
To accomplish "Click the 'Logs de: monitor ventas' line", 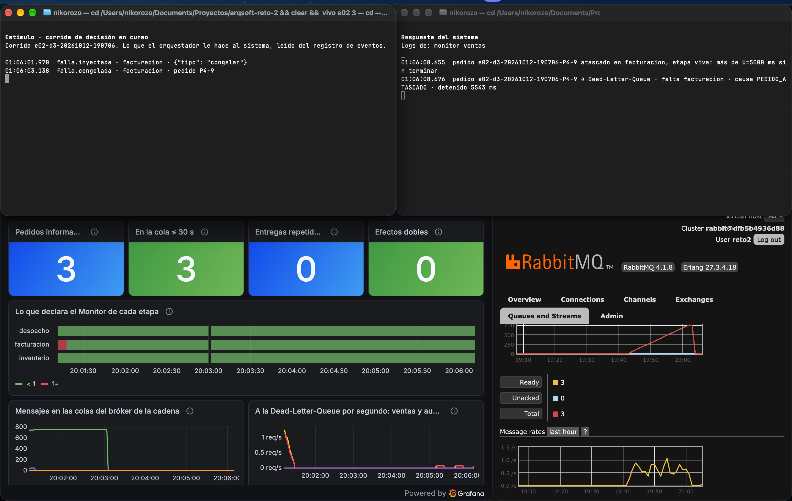I will (443, 46).
